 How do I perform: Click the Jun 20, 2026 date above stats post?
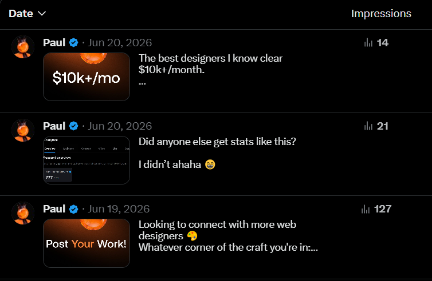pos(120,126)
